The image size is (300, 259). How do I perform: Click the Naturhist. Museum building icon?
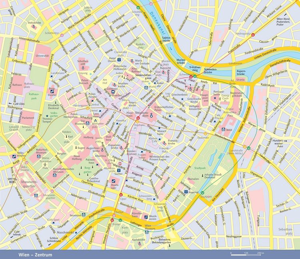pos(39,156)
